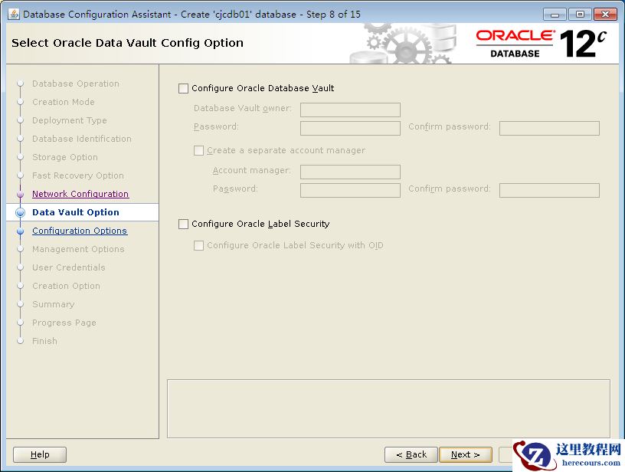Check Configure Oracle Label Security with OID
Image resolution: width=625 pixels, height=472 pixels.
[198, 245]
